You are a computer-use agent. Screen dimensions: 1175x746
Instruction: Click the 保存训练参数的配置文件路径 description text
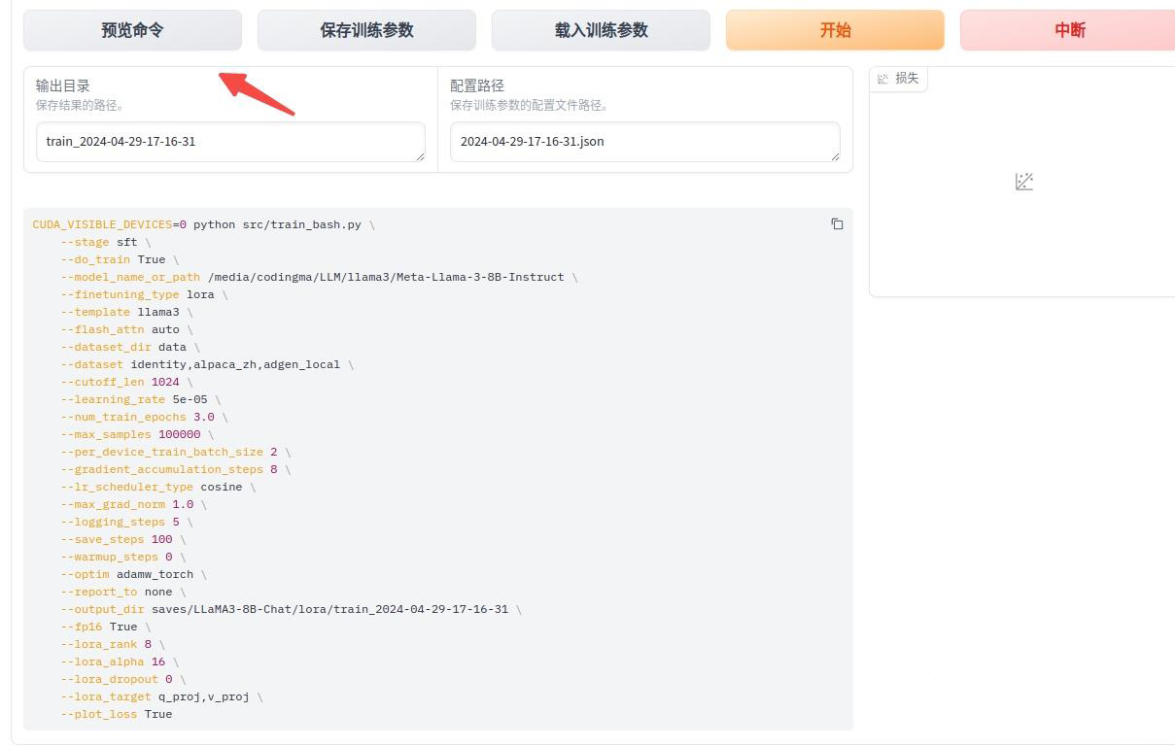[x=529, y=105]
